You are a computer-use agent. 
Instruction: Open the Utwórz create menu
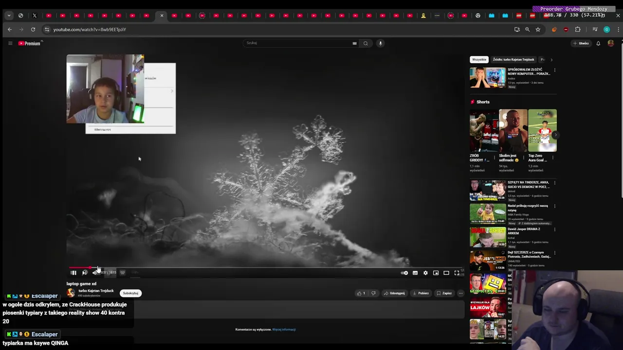click(x=581, y=43)
